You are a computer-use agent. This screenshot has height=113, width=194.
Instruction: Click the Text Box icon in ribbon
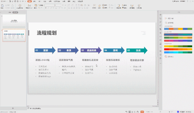94,5
